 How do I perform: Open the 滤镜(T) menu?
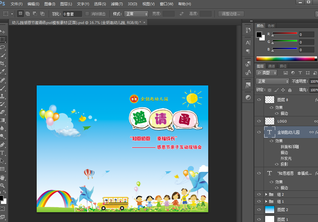click(x=116, y=4)
